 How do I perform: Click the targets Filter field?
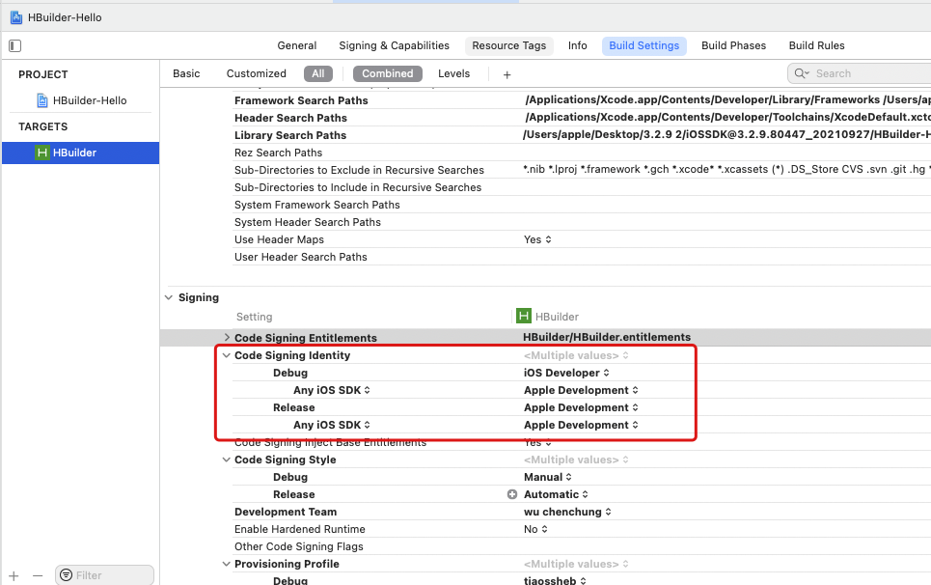pos(104,575)
